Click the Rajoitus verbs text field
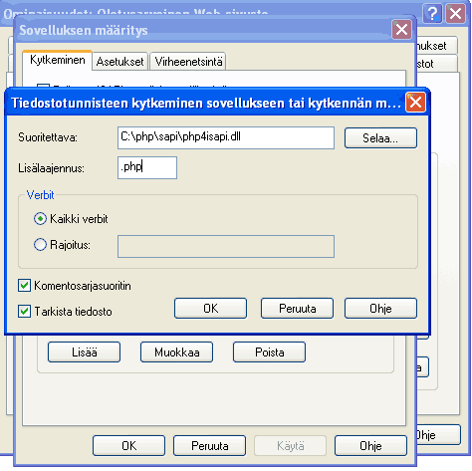 click(226, 246)
